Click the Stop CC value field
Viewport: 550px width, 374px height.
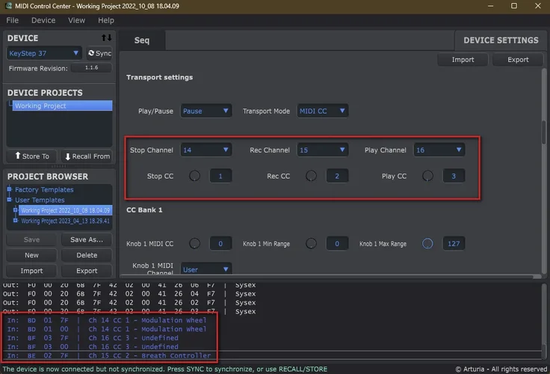click(x=220, y=176)
